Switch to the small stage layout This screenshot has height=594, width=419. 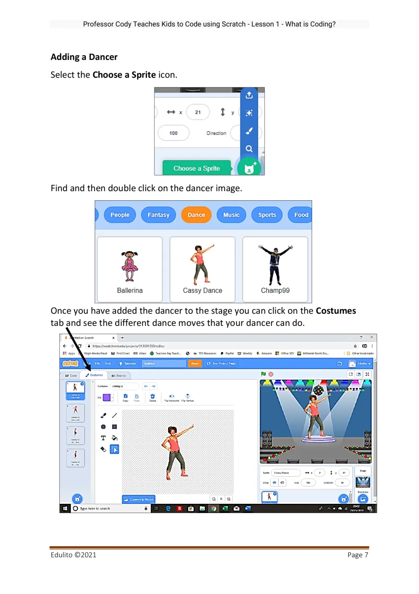351,374
